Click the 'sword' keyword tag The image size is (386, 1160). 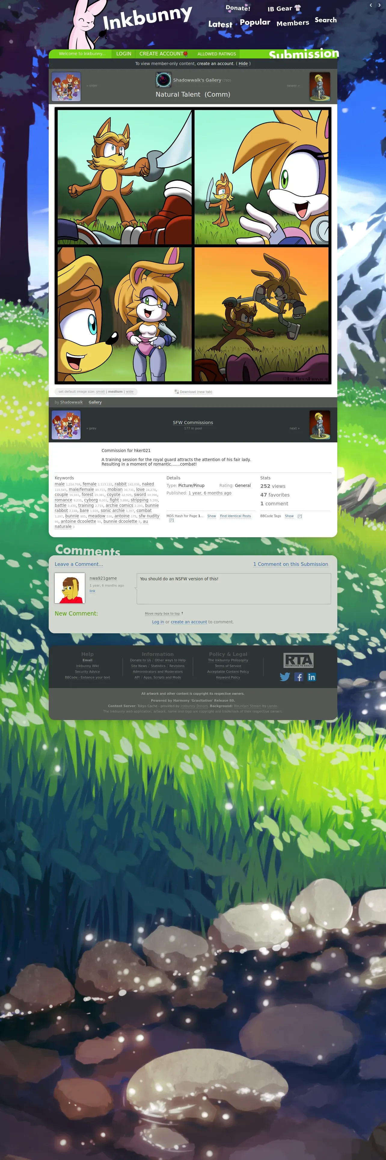[140, 494]
